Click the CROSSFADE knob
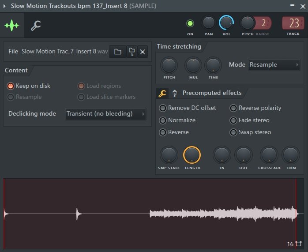This screenshot has height=252, width=308. [x=269, y=155]
